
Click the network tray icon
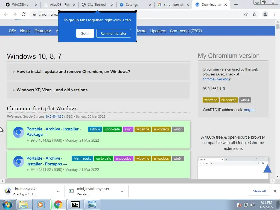246,205
